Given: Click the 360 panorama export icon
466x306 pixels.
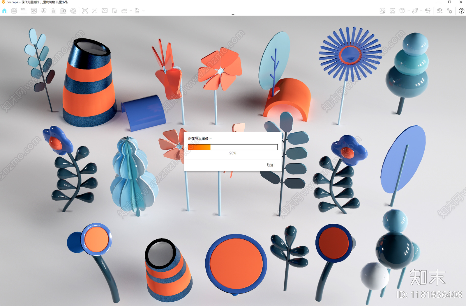Looking at the screenshot, I should coord(124,11).
